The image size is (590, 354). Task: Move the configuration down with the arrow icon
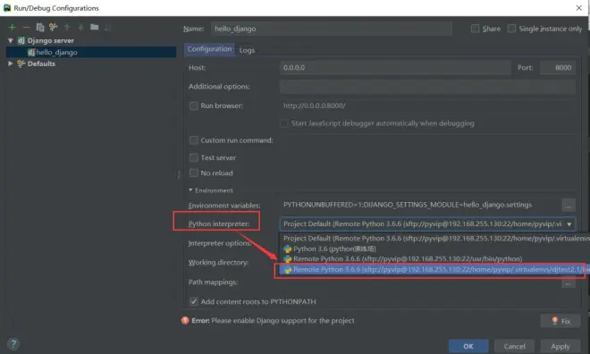coord(80,27)
